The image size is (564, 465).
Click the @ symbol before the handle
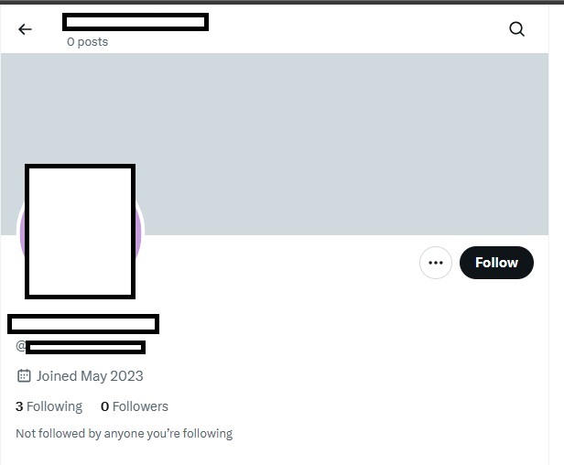(20, 346)
